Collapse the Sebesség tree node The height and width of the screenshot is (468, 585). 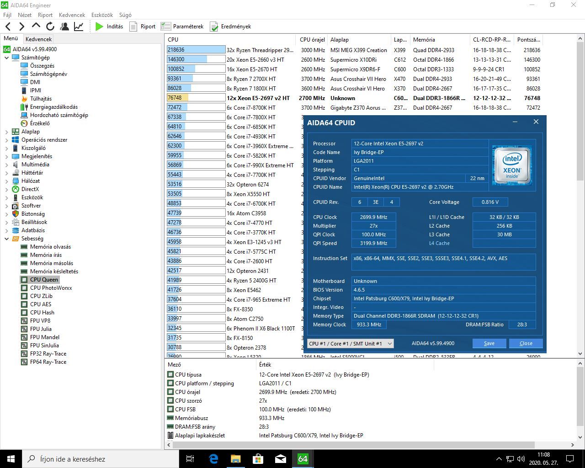pos(6,239)
